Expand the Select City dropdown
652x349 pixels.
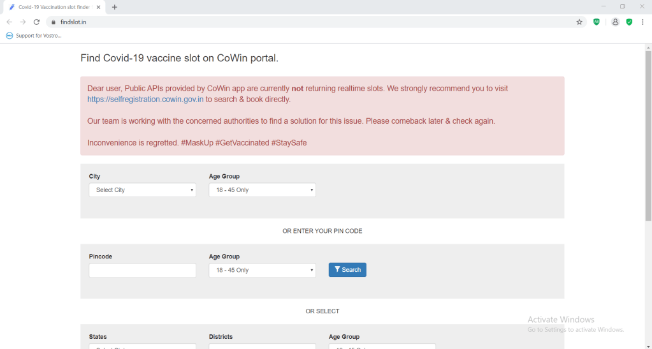tap(142, 190)
